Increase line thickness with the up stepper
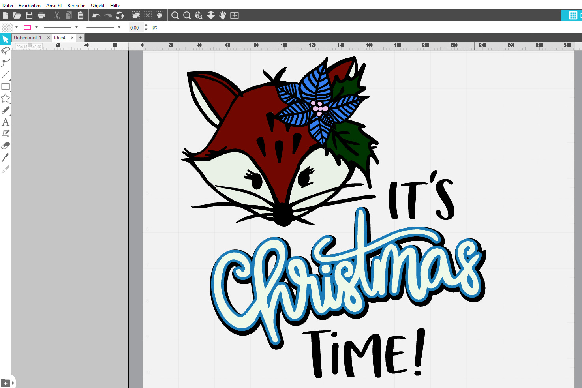Screen dimensions: 582x388 point(146,25)
